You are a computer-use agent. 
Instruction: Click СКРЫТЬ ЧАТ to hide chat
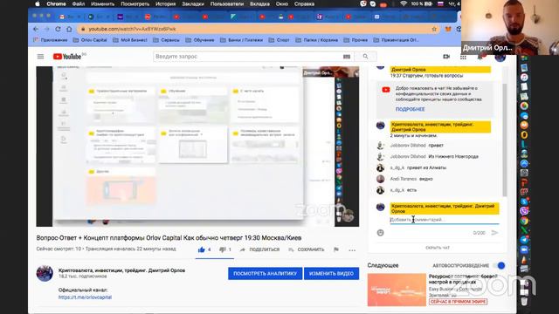pos(438,248)
